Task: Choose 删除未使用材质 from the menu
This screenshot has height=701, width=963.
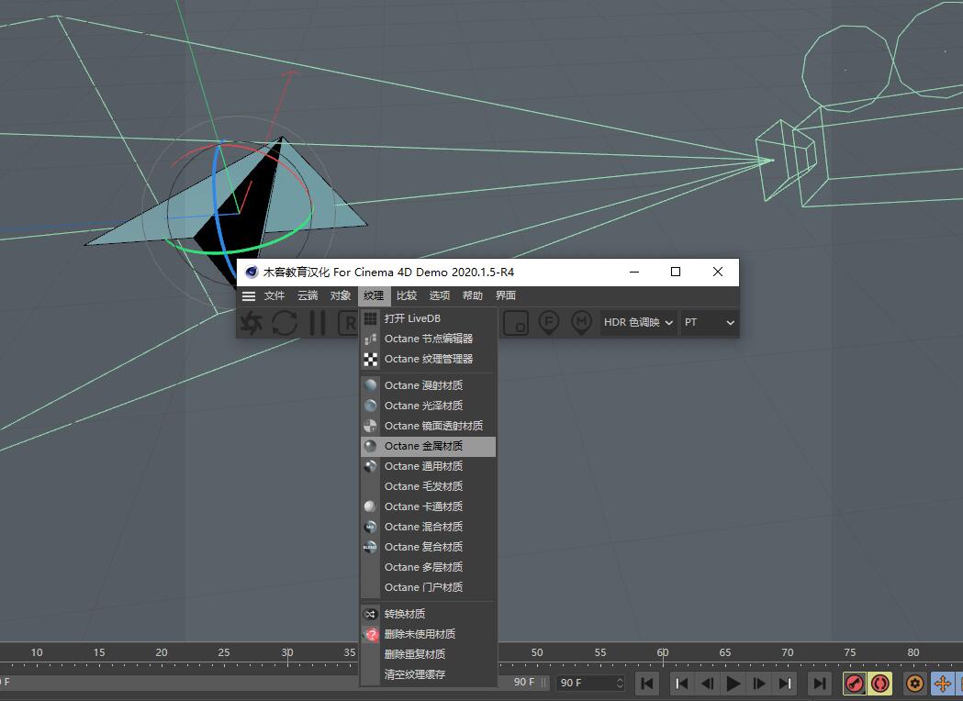Action: click(x=429, y=635)
